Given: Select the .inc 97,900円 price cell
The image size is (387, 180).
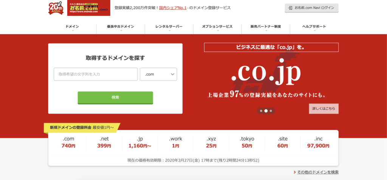Looking at the screenshot, I should click(318, 143).
